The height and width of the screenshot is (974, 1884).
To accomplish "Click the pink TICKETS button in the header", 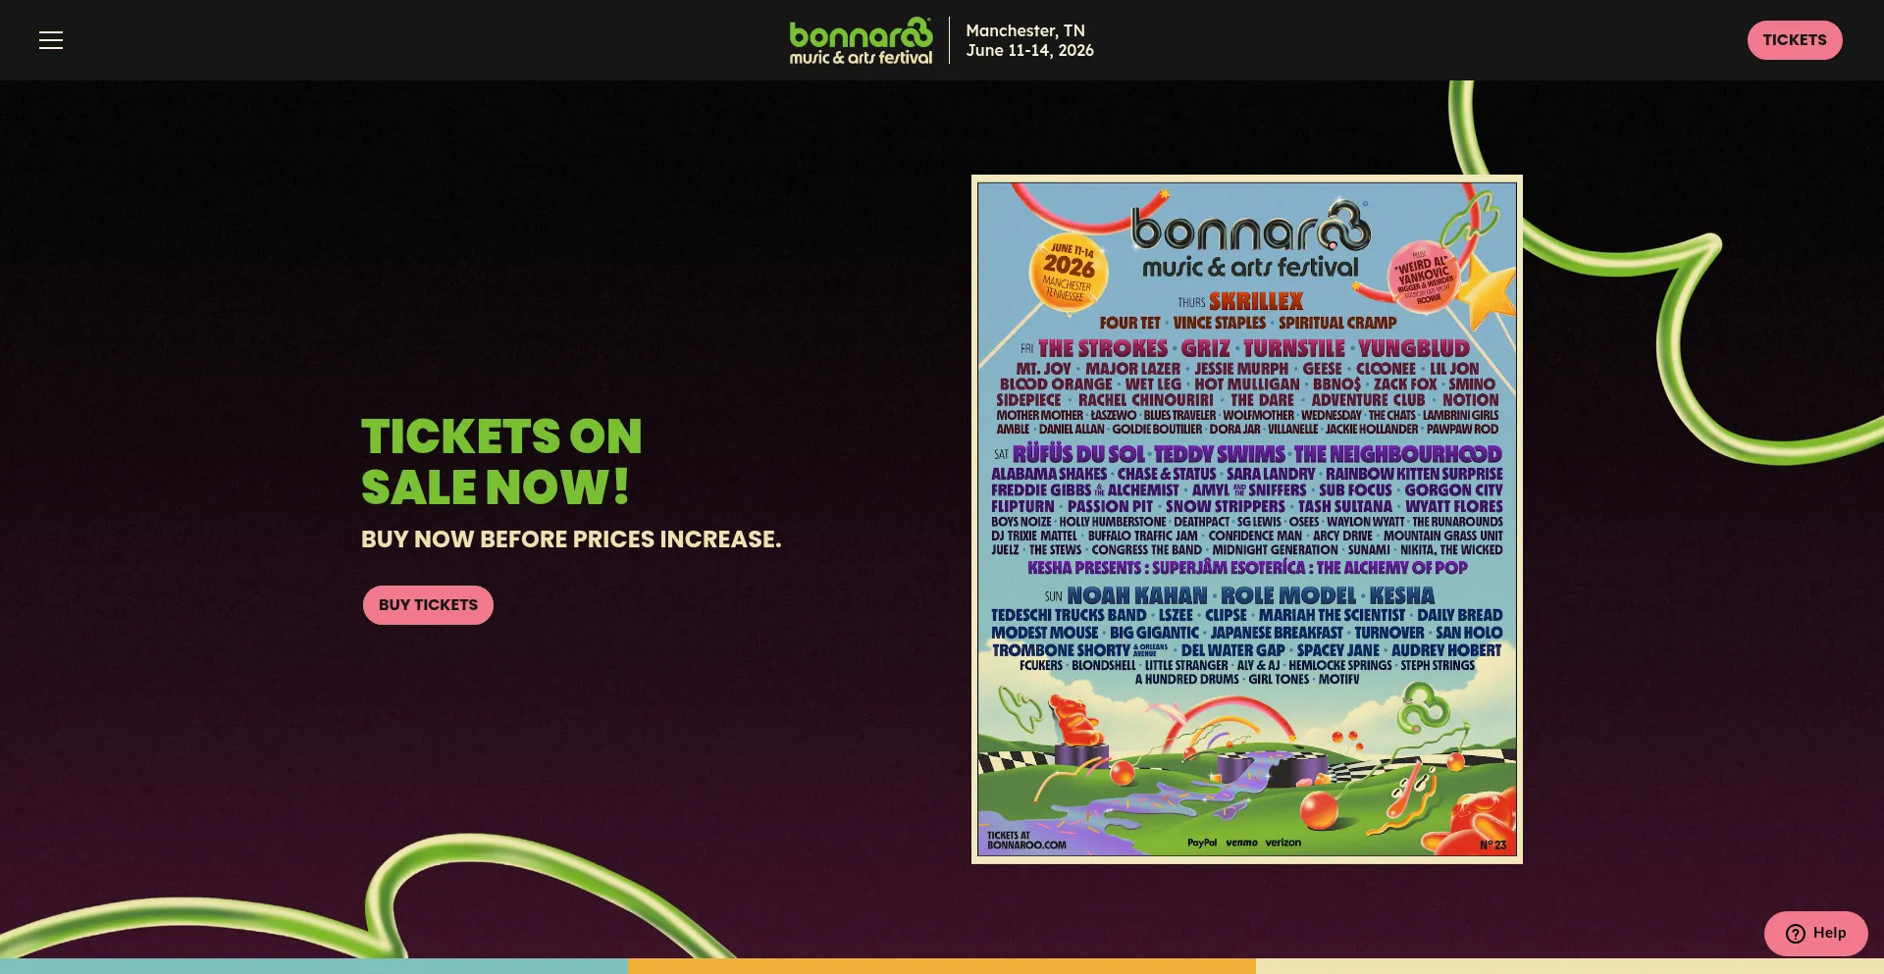I will click(1794, 40).
